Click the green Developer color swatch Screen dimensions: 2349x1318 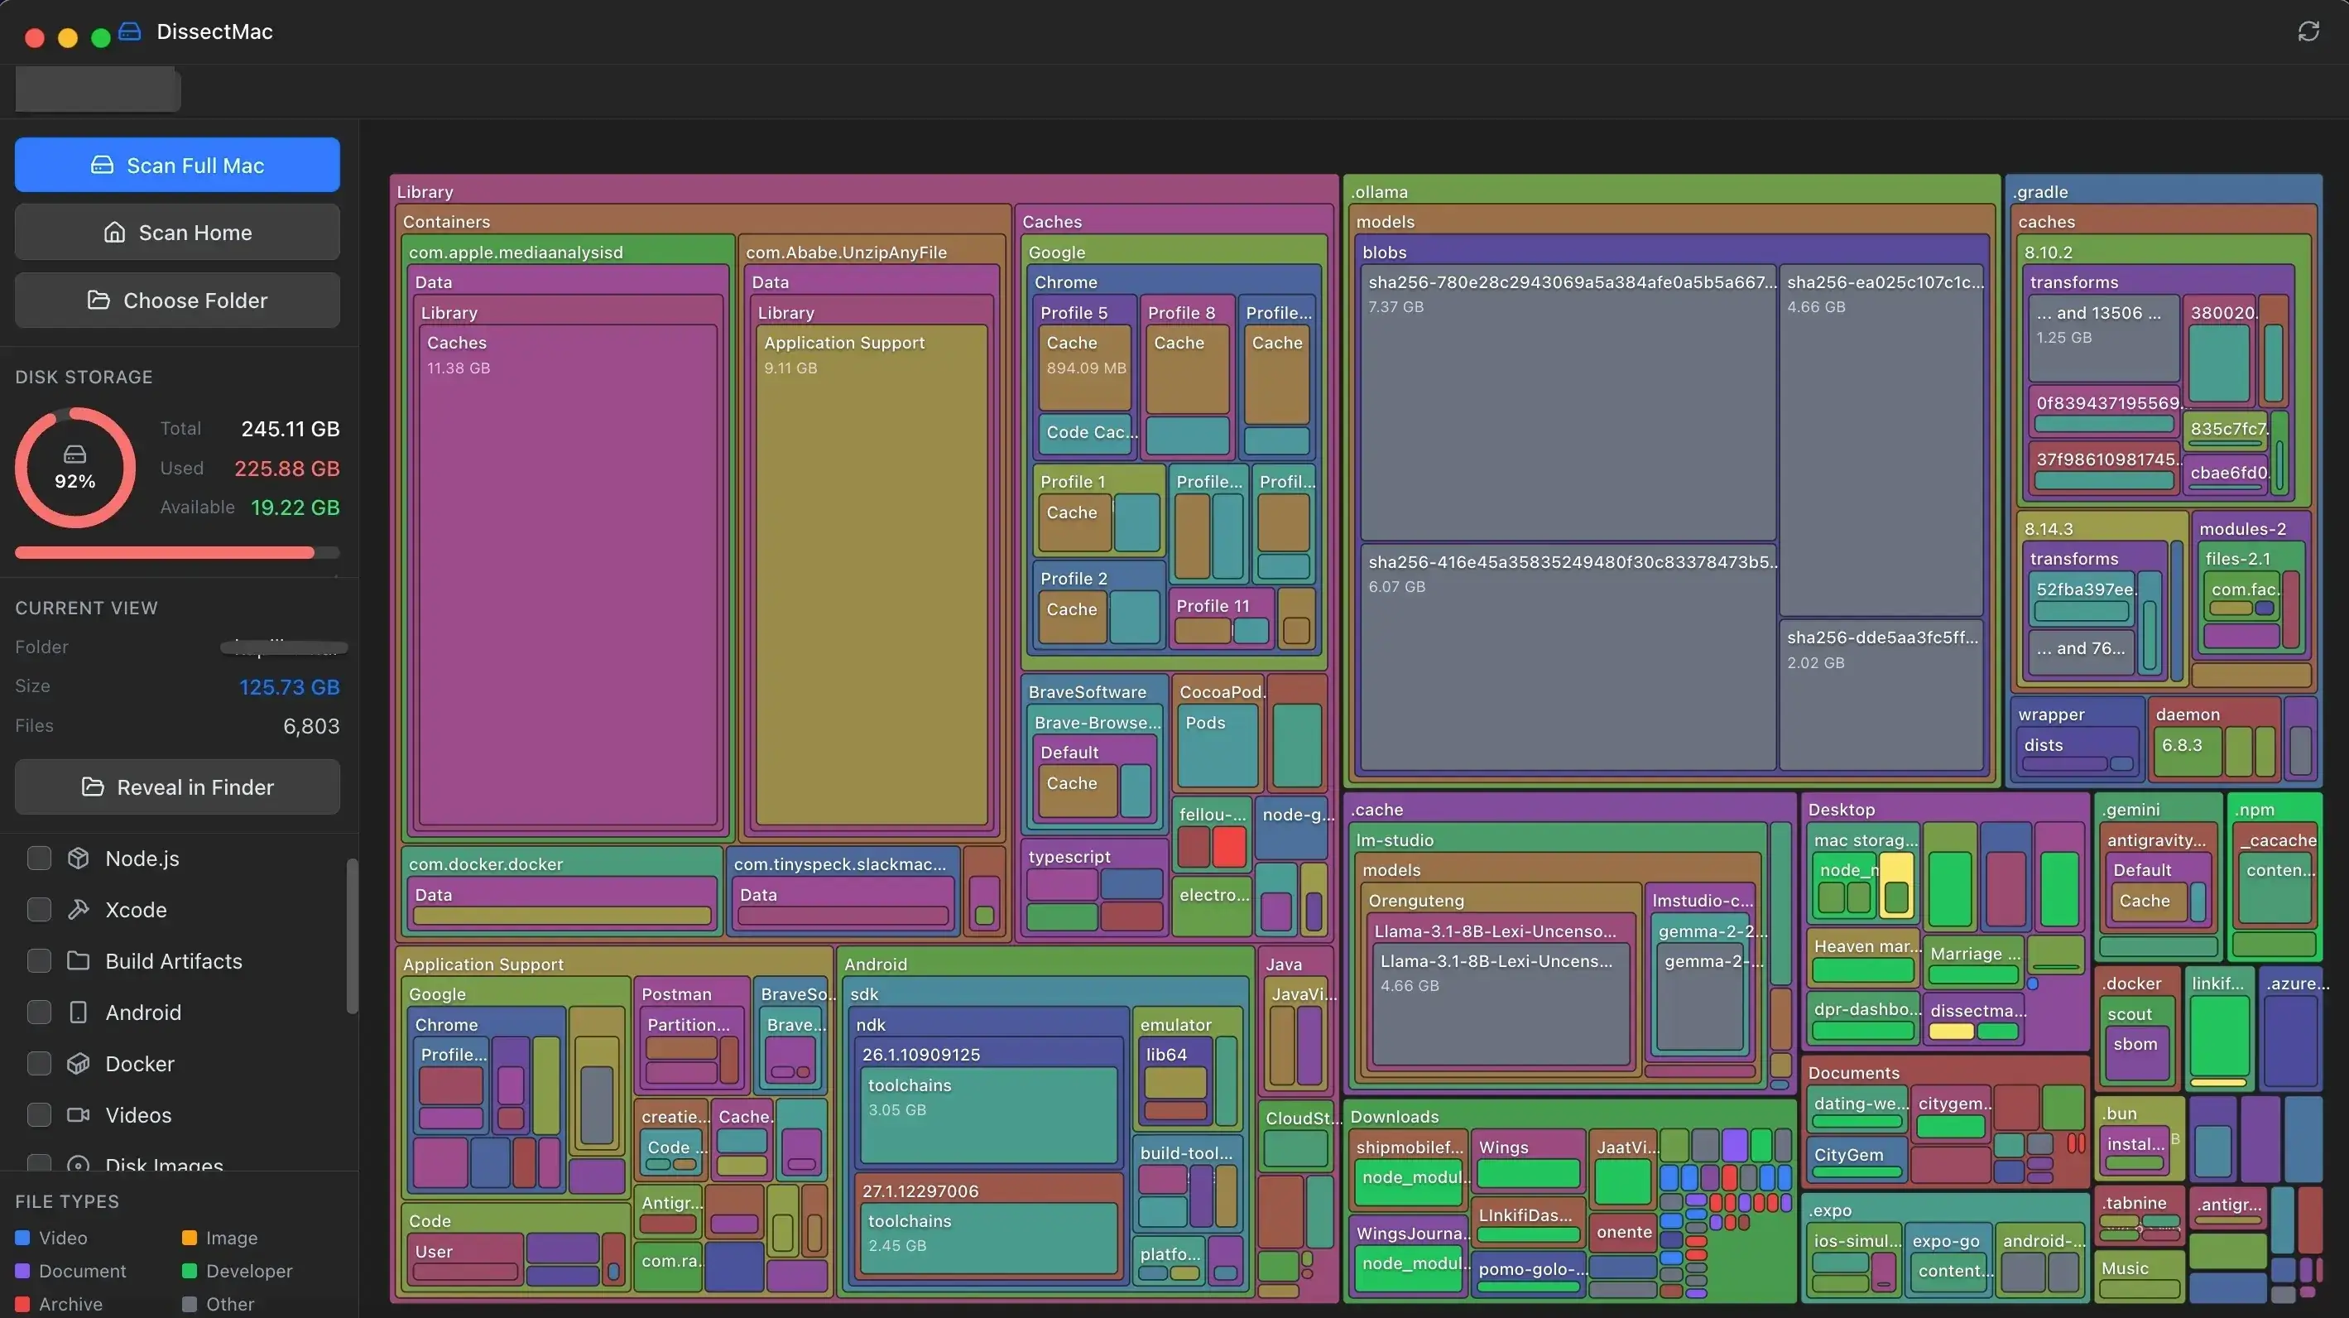tap(190, 1271)
